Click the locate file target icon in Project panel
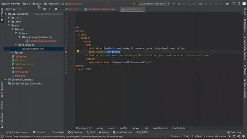This screenshot has height=139, width=247. pyautogui.click(x=45, y=9)
